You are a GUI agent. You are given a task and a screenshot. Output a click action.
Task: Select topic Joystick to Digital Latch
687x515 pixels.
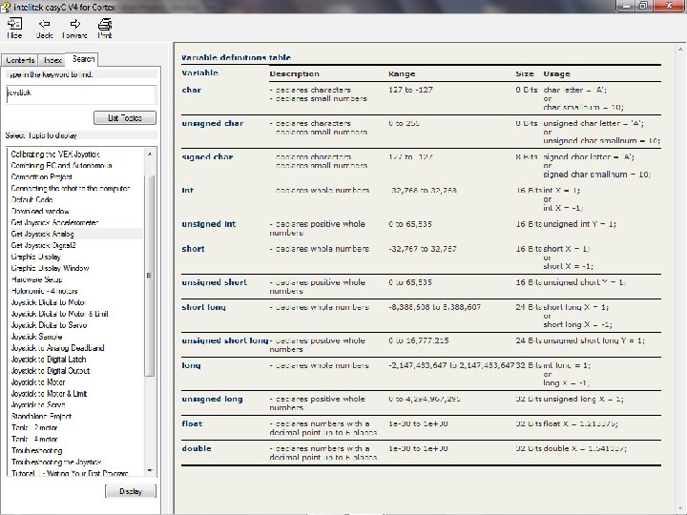click(49, 360)
